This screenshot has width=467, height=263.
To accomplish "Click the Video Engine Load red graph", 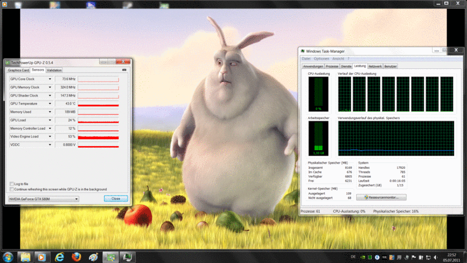I will (98, 137).
